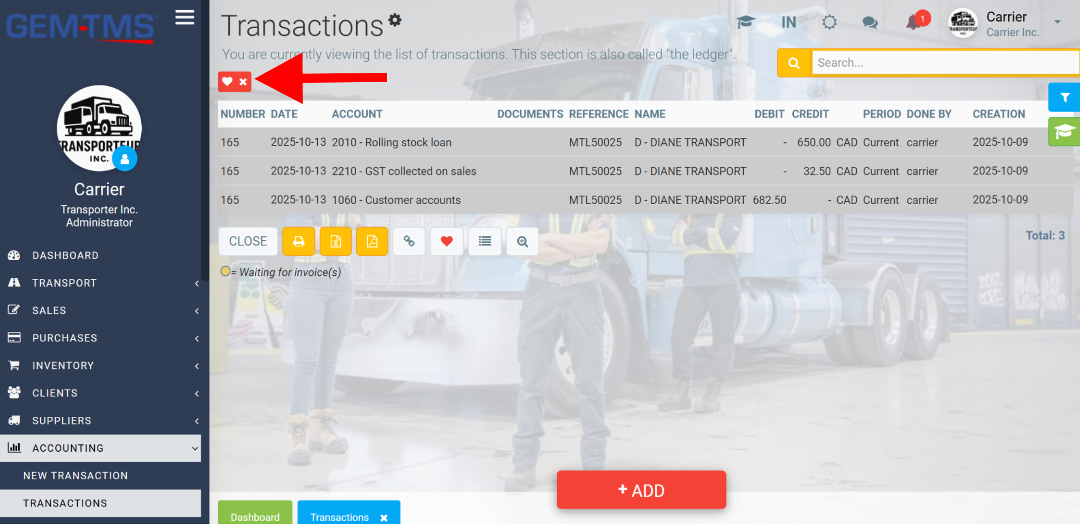
Task: Select the 2010 - Rolling stock loan row
Action: (645, 142)
